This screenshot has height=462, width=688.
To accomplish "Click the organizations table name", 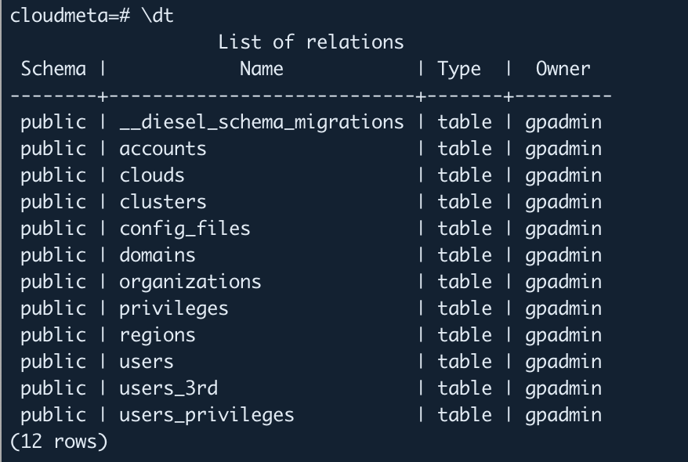I will (190, 282).
